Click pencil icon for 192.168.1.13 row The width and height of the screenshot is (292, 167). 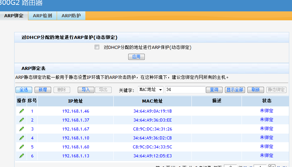tap(21, 156)
